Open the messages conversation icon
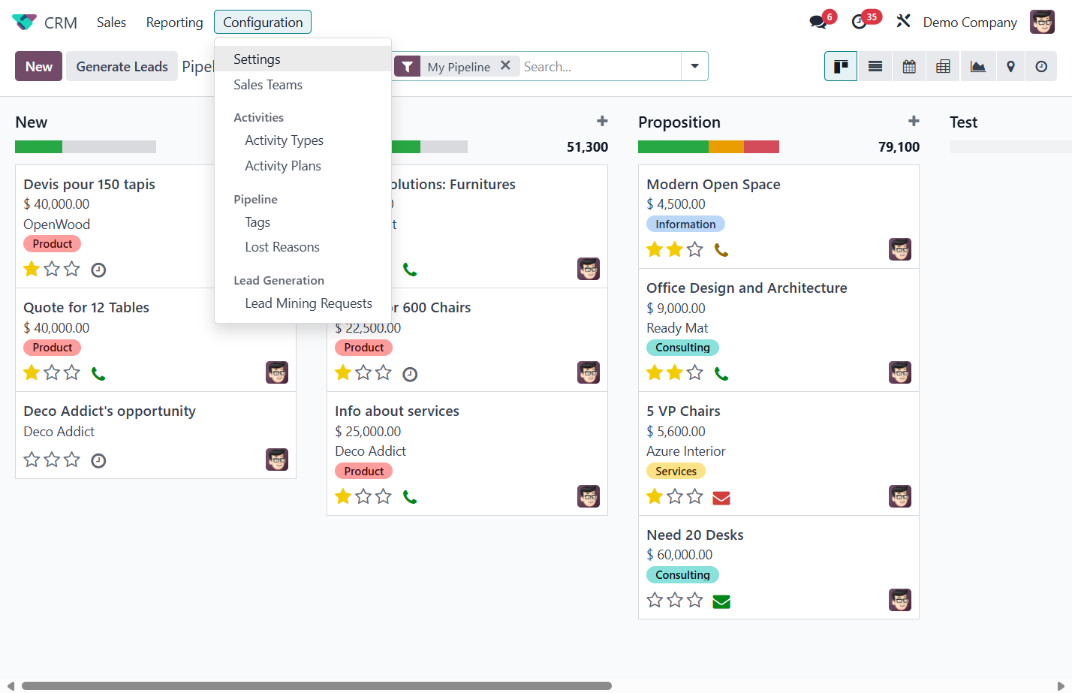Screen dimensions: 1072x693 click(x=818, y=22)
